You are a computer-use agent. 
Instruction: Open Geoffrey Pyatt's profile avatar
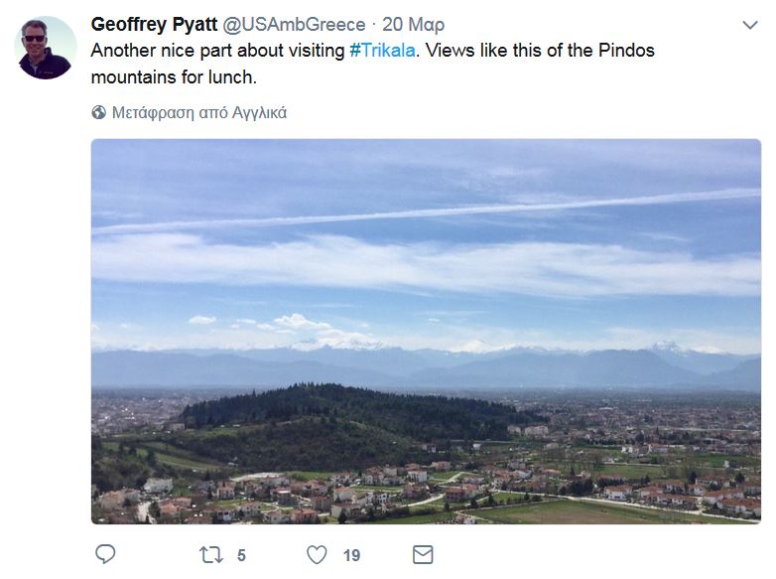click(46, 48)
